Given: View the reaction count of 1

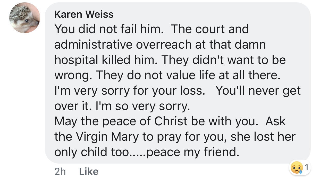Looking at the screenshot, I should tap(306, 168).
